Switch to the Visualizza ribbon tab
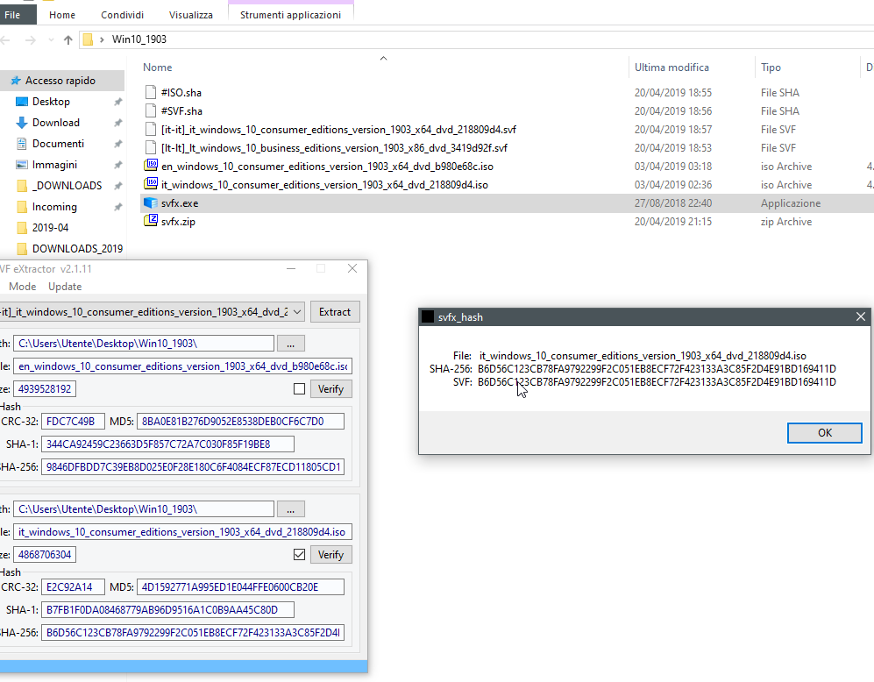Screen dimensions: 874x682 pos(190,15)
